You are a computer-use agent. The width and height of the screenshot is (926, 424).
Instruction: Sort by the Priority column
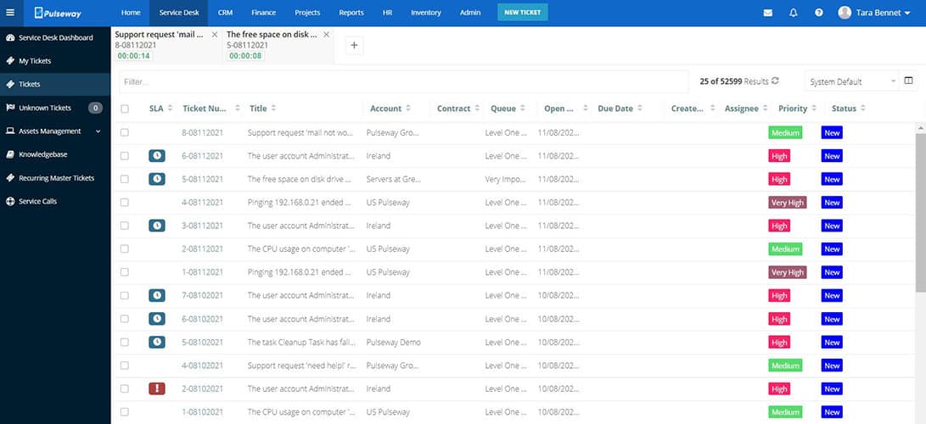pyautogui.click(x=814, y=109)
